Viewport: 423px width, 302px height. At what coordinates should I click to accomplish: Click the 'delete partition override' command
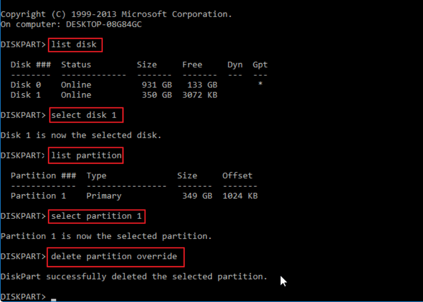click(115, 257)
